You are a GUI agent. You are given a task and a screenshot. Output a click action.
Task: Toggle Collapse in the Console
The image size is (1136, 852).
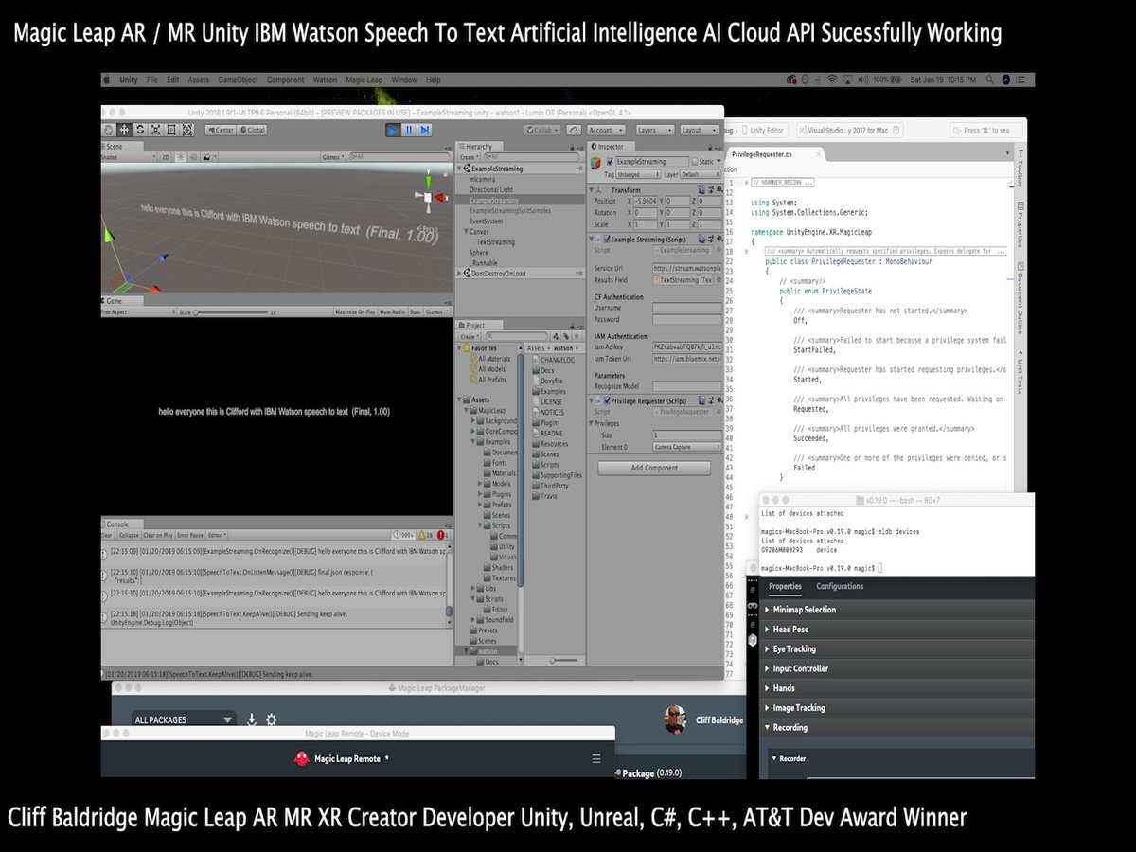click(x=129, y=535)
